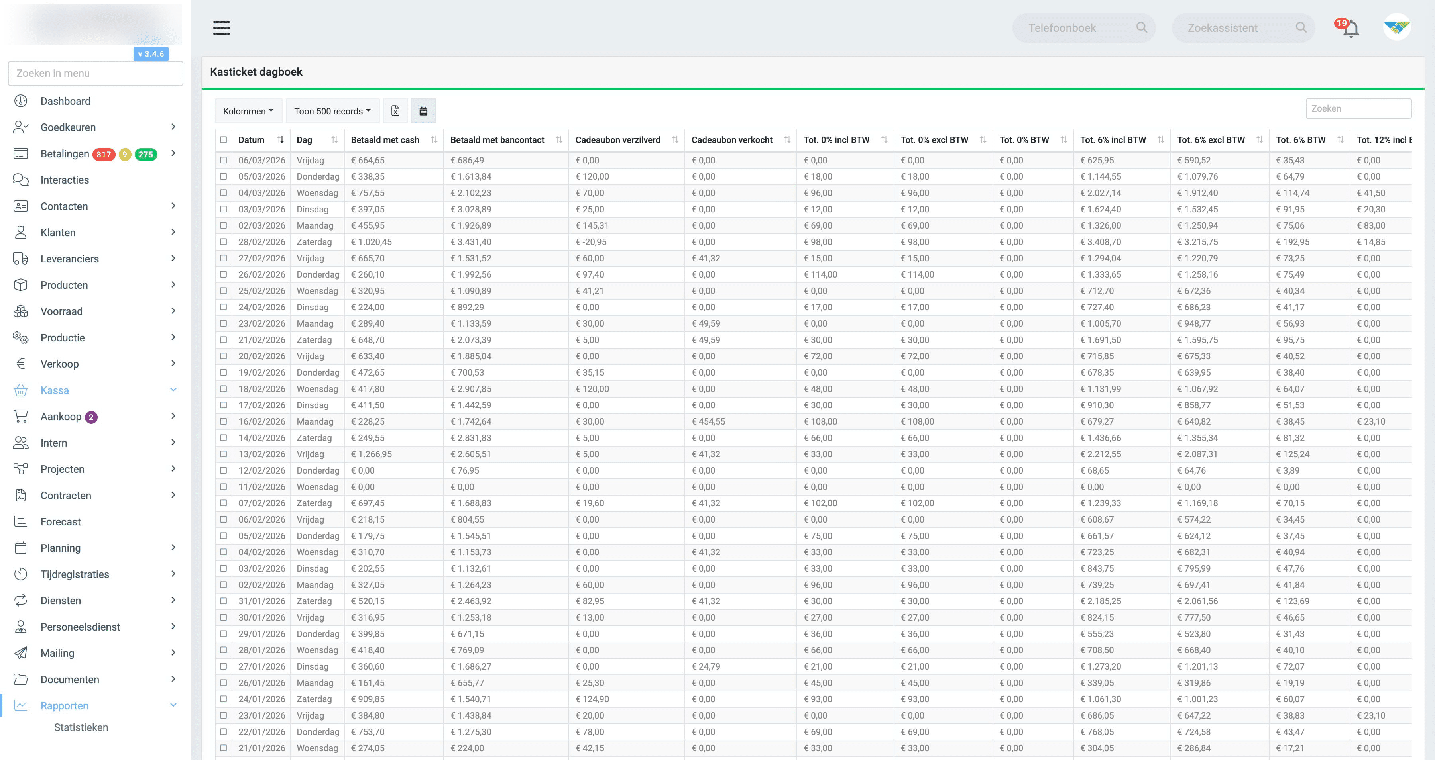The height and width of the screenshot is (760, 1435).
Task: Click the Forecast chart icon
Action: (x=21, y=521)
